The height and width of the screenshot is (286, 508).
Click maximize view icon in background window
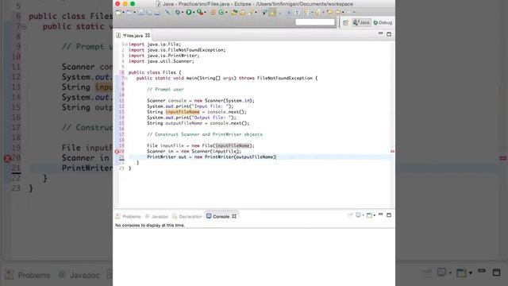point(496,272)
